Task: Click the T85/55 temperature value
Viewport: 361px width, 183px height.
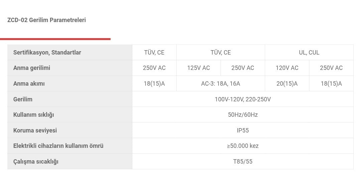Action: (x=243, y=162)
